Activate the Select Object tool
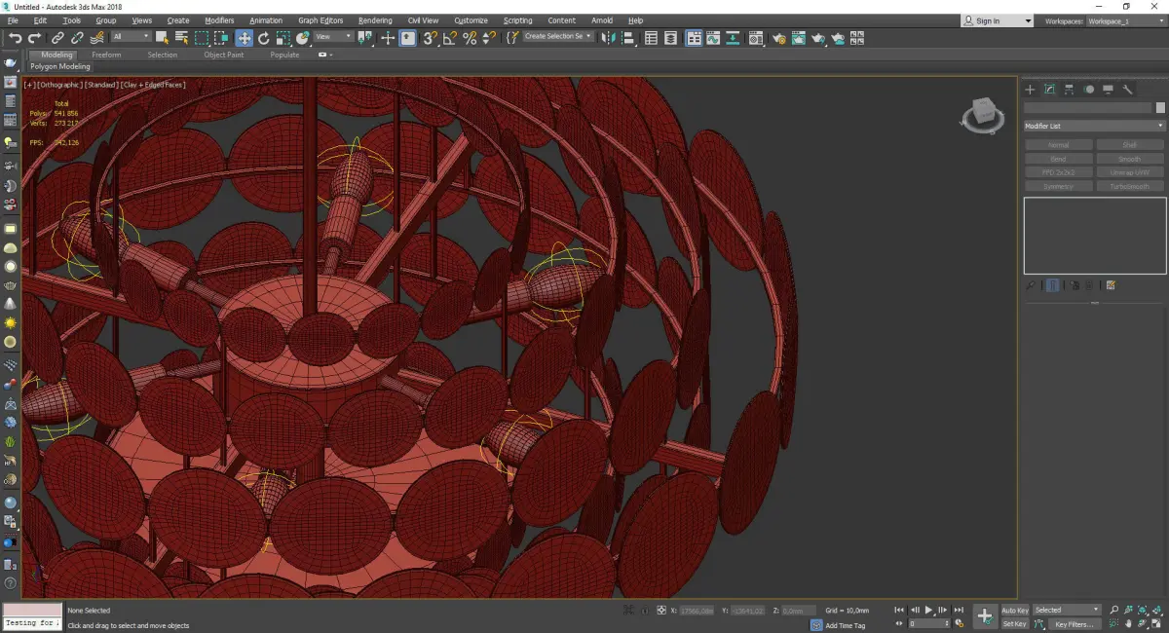 pos(162,38)
